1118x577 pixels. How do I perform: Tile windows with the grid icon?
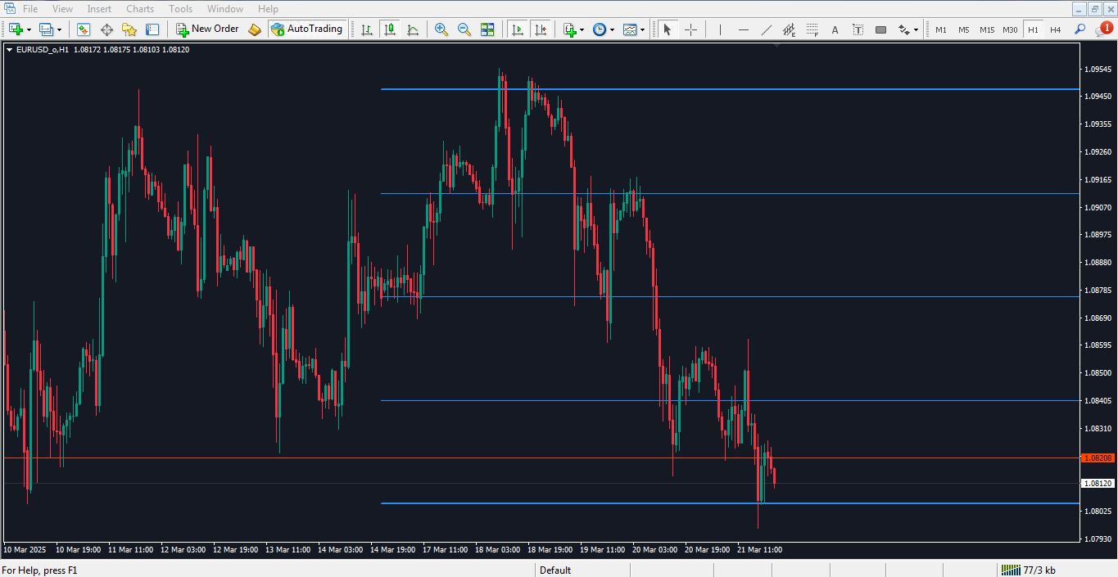(x=487, y=29)
